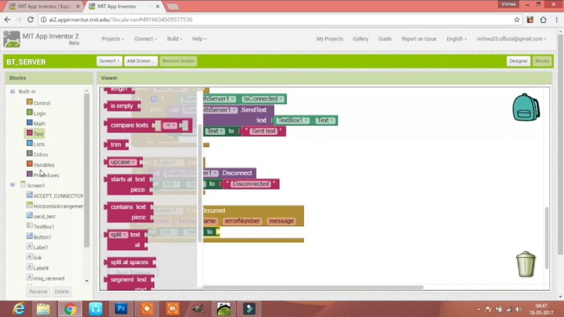
Task: Collapse the Built-in tree node
Action: coord(13,91)
